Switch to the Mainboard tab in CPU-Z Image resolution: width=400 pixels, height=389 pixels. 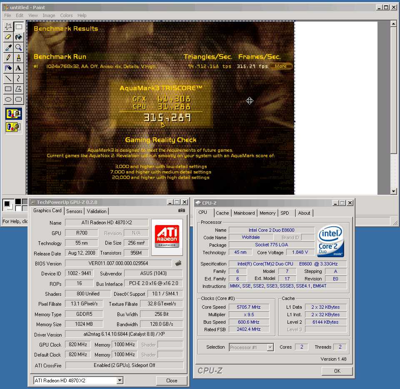[244, 213]
